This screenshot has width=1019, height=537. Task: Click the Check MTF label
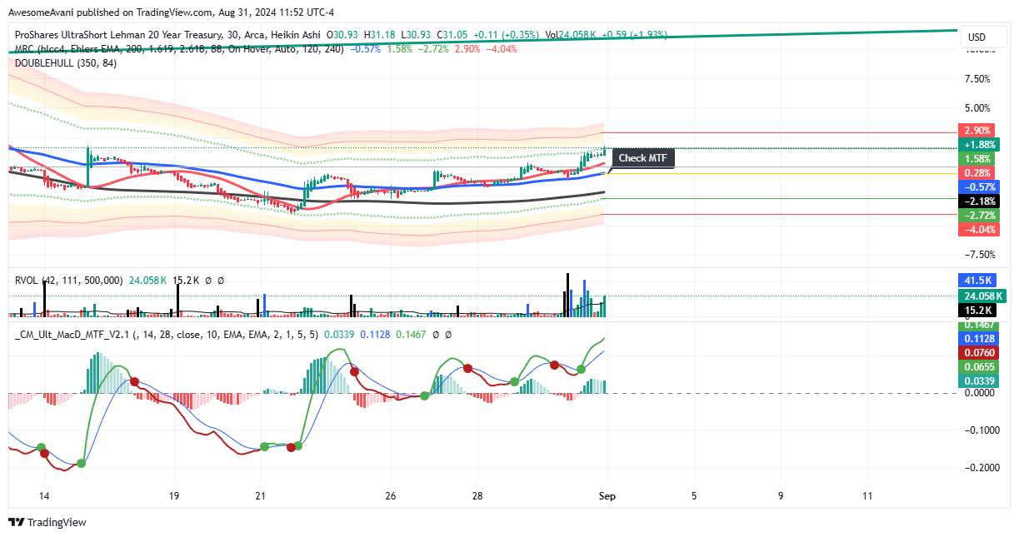point(642,158)
